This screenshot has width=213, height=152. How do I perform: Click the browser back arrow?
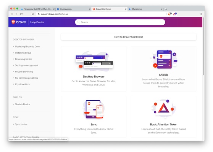coord(12,14)
